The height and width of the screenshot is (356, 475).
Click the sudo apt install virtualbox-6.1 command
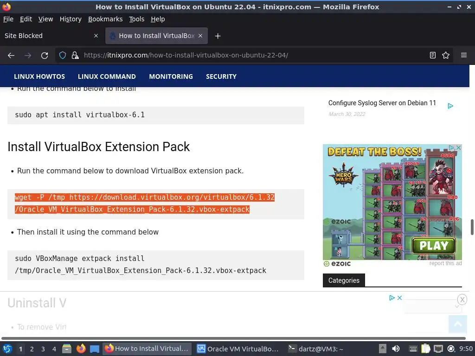[80, 115]
